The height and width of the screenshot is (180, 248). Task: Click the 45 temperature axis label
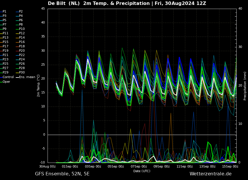(43, 8)
